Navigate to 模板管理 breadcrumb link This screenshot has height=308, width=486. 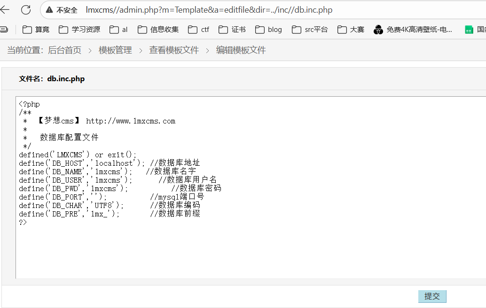115,50
